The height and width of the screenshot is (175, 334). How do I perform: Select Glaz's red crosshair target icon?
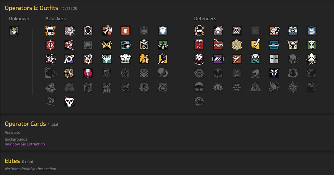[x=50, y=45]
